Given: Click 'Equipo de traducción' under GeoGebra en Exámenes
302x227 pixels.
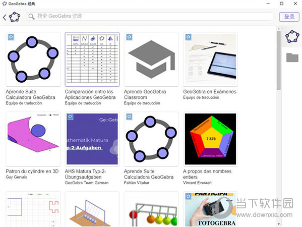Looking at the screenshot, I should click(x=201, y=97).
